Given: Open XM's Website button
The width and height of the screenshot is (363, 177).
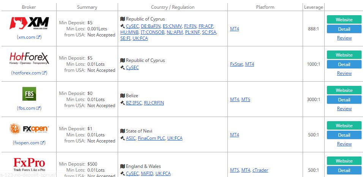Looking at the screenshot, I should point(344,20).
